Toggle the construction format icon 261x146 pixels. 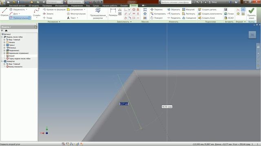[238, 10]
